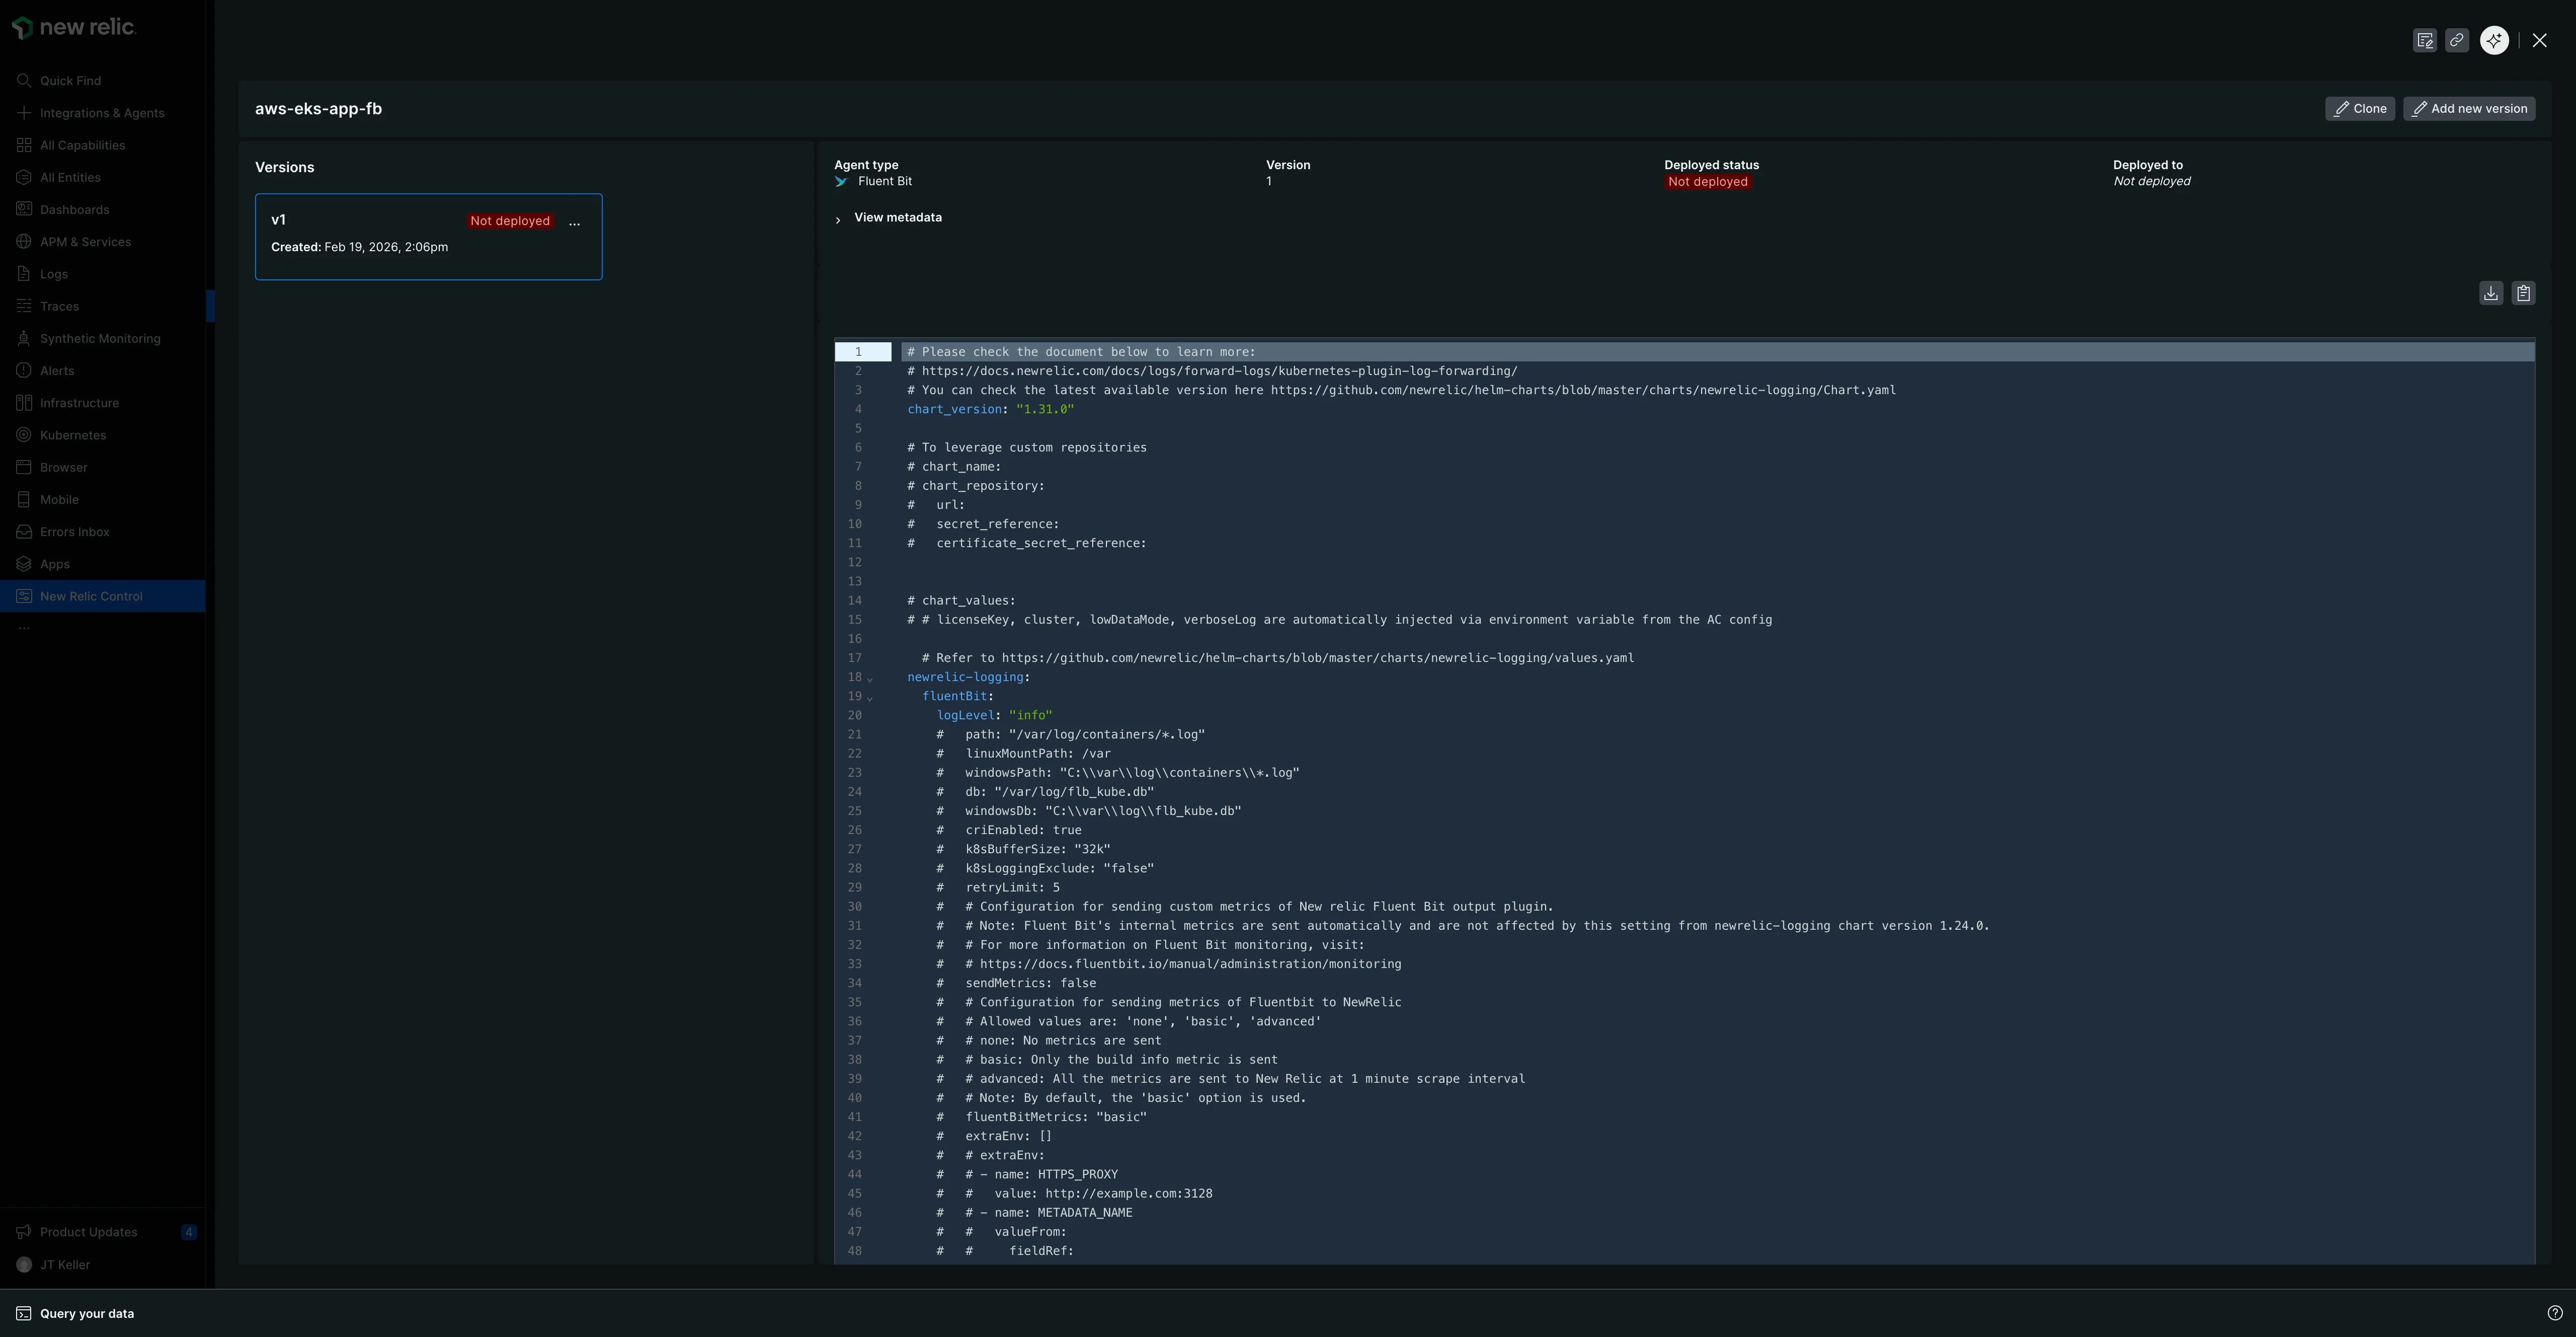Fold the fluentBit section at line 19
Viewport: 2576px width, 1337px height.
870,698
